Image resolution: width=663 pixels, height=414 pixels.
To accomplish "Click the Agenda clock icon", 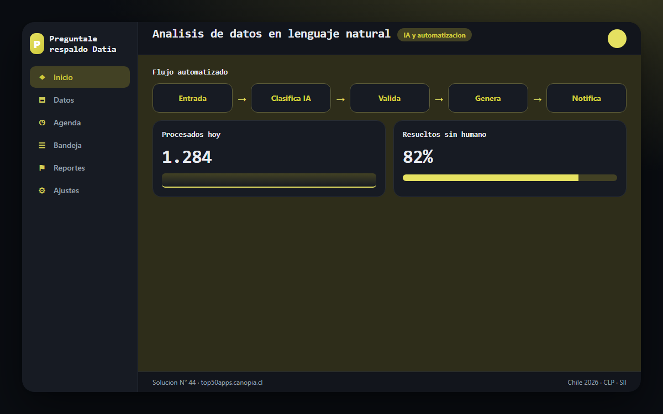I will (42, 123).
